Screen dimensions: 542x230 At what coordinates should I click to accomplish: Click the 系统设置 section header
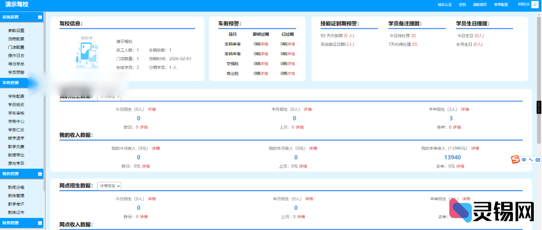pyautogui.click(x=21, y=17)
